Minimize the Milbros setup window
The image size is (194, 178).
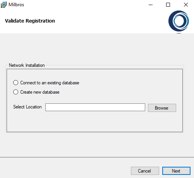point(151,5)
